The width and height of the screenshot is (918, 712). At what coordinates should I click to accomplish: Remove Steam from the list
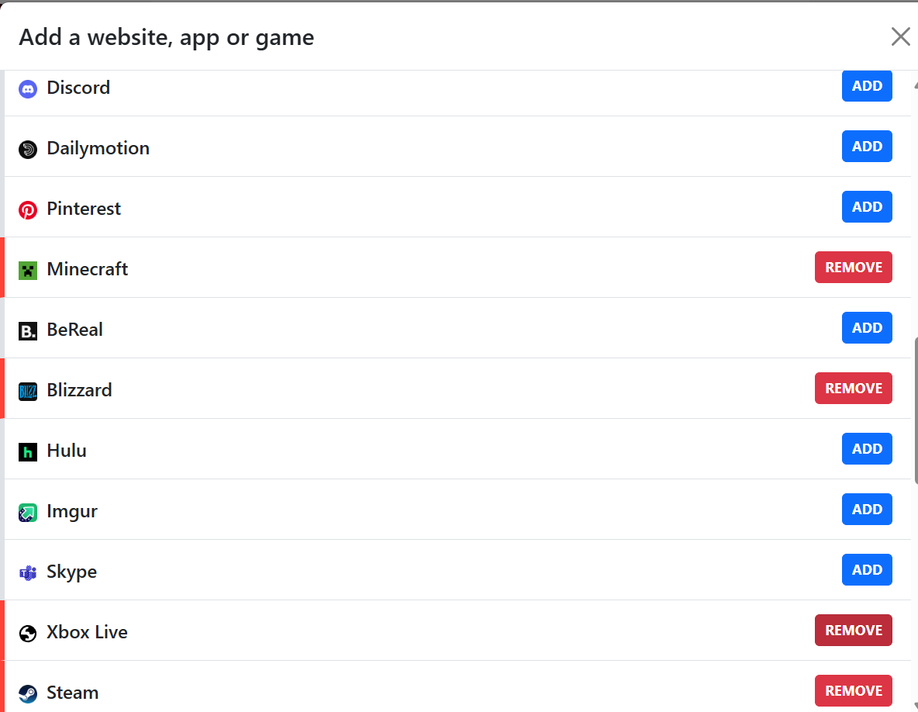853,691
